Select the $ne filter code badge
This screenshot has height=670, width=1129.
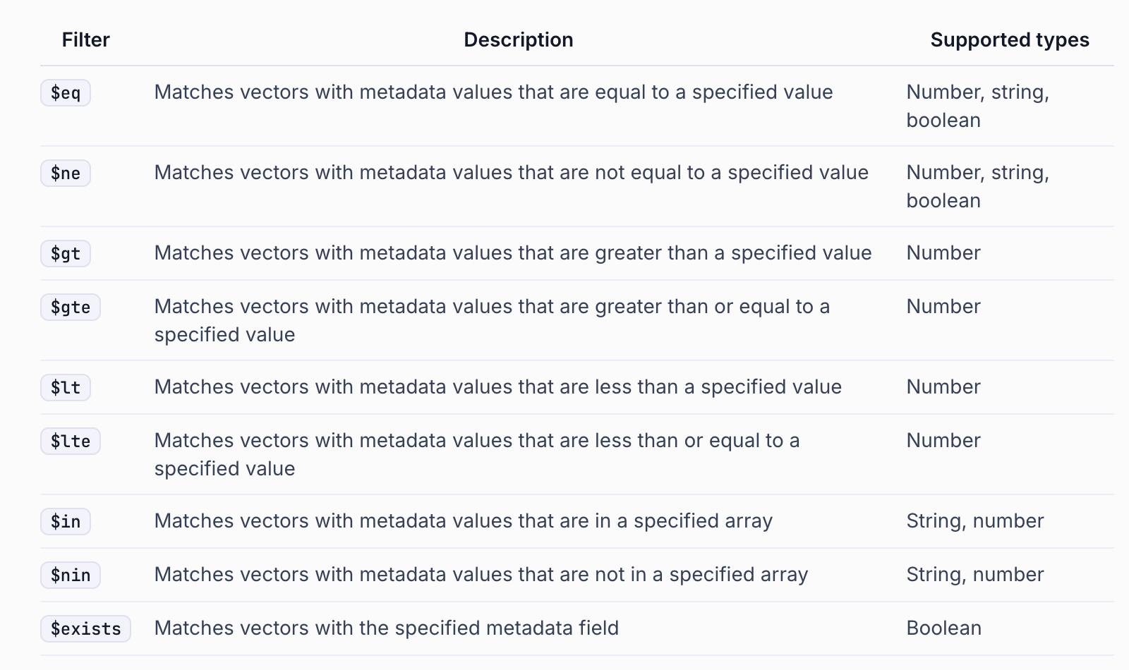pyautogui.click(x=66, y=173)
